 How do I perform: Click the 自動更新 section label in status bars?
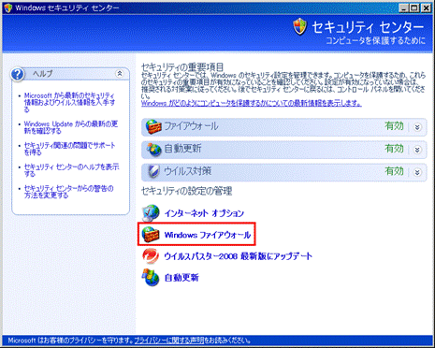182,149
